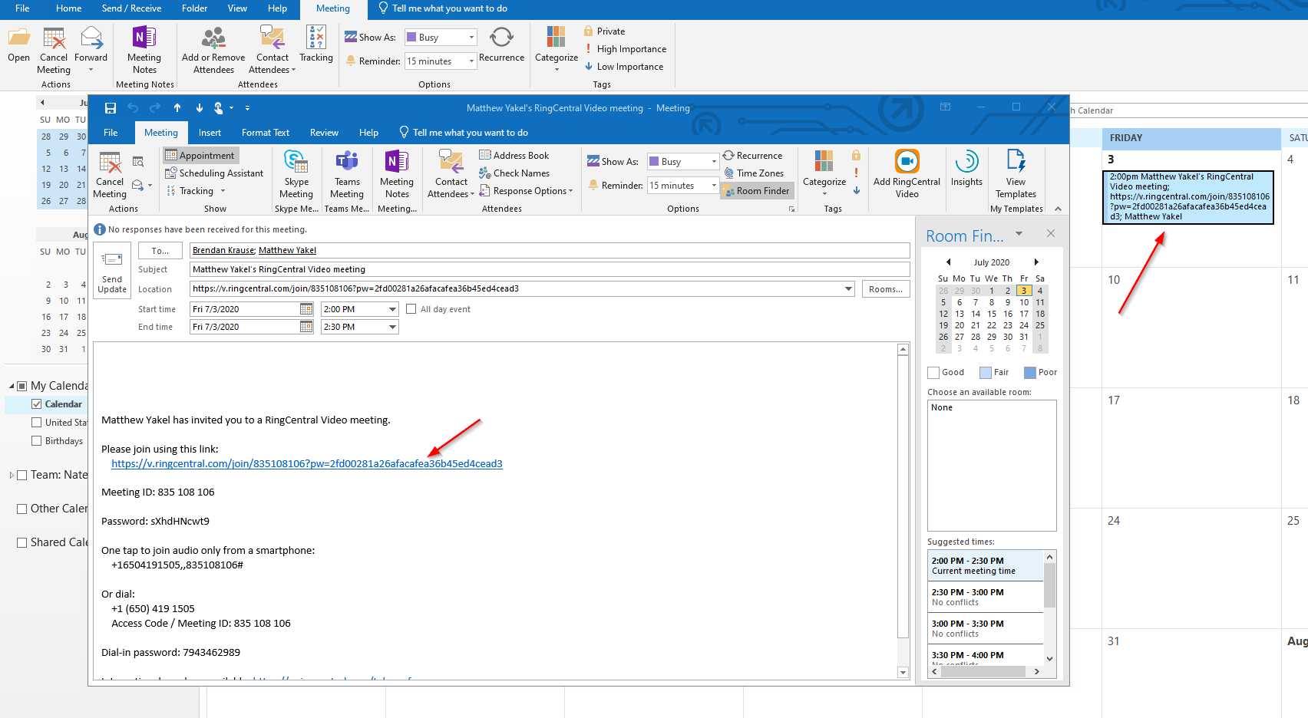Click Tracking in main Outlook ribbon
1308x718 pixels.
[316, 44]
